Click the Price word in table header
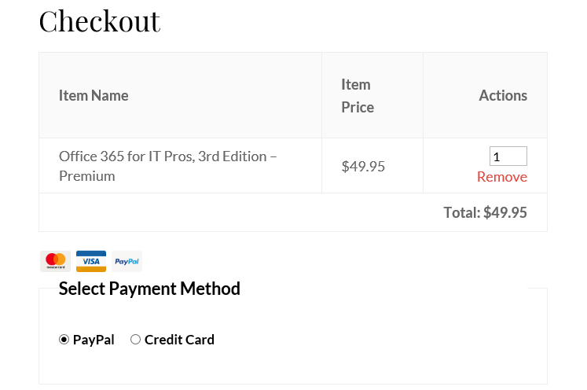Viewport: 587px width, 390px height. pyautogui.click(x=358, y=108)
